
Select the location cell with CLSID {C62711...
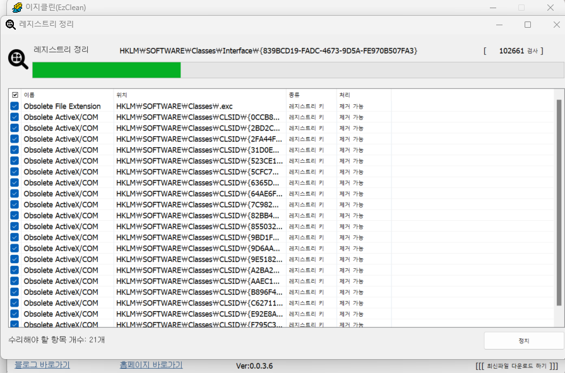pyautogui.click(x=199, y=303)
